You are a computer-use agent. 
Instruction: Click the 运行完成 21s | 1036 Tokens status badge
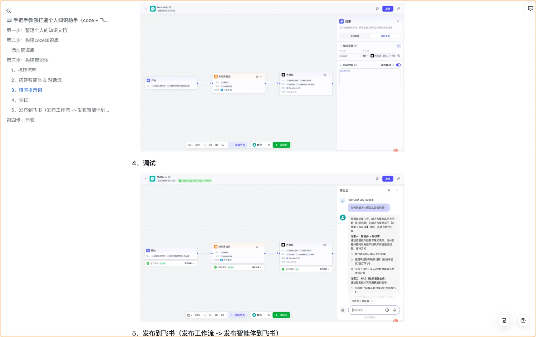[195, 181]
